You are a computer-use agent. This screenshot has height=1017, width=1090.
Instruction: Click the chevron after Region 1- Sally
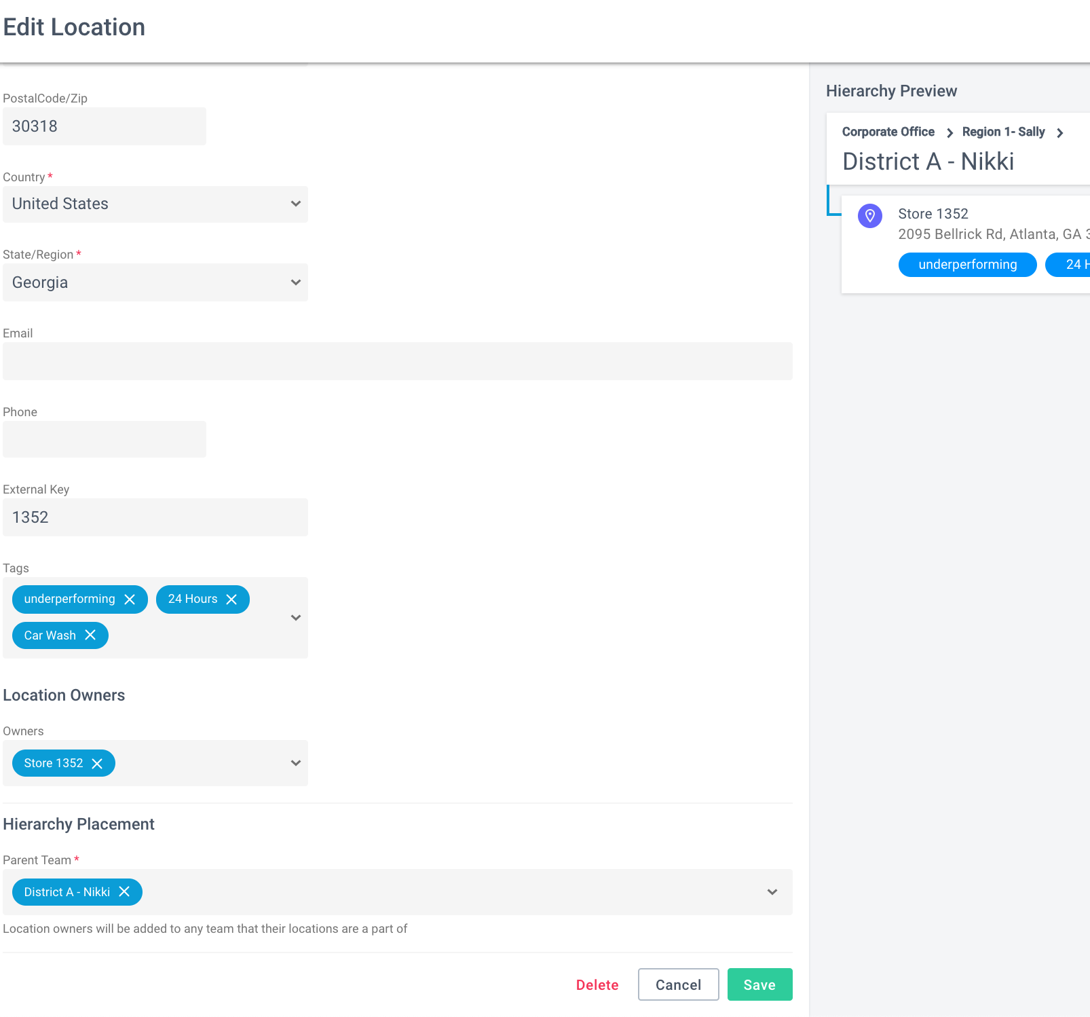click(x=1059, y=133)
